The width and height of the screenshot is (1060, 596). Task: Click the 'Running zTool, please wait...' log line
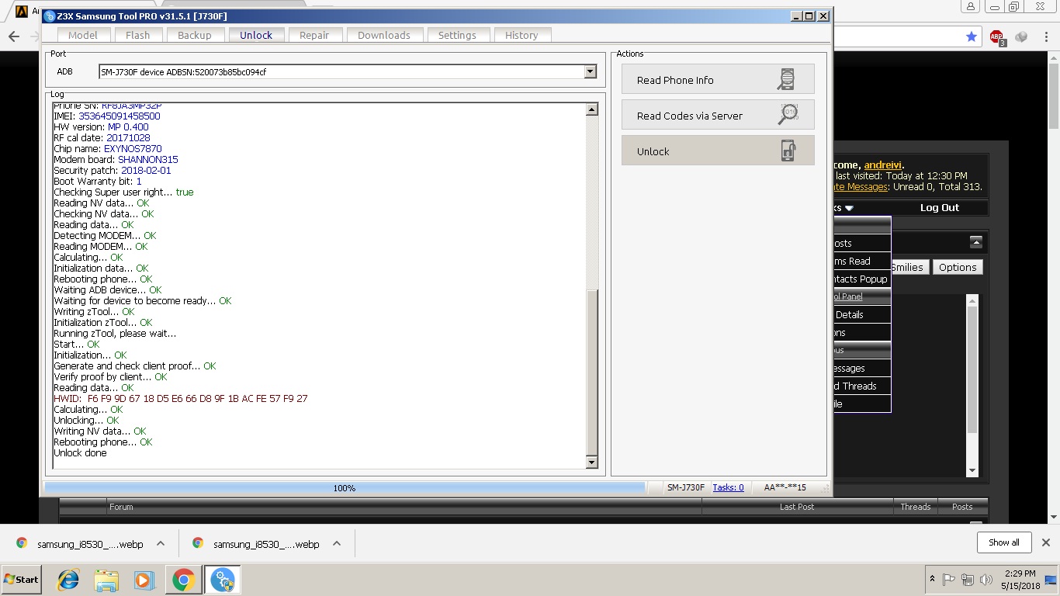click(115, 334)
